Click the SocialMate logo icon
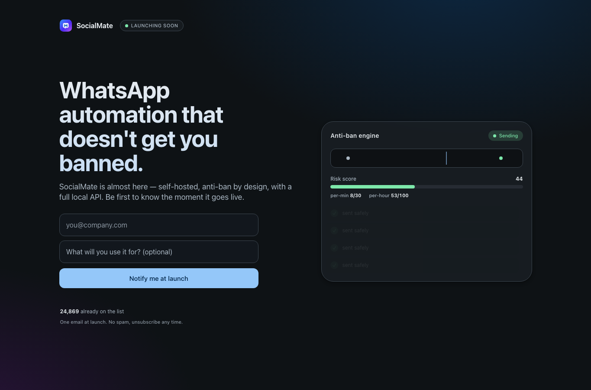The height and width of the screenshot is (390, 591). tap(66, 26)
